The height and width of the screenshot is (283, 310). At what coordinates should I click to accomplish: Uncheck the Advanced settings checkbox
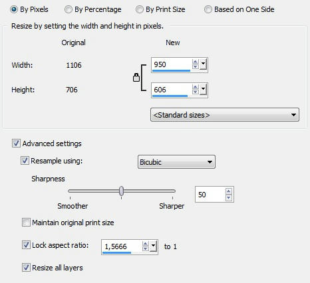(x=16, y=143)
